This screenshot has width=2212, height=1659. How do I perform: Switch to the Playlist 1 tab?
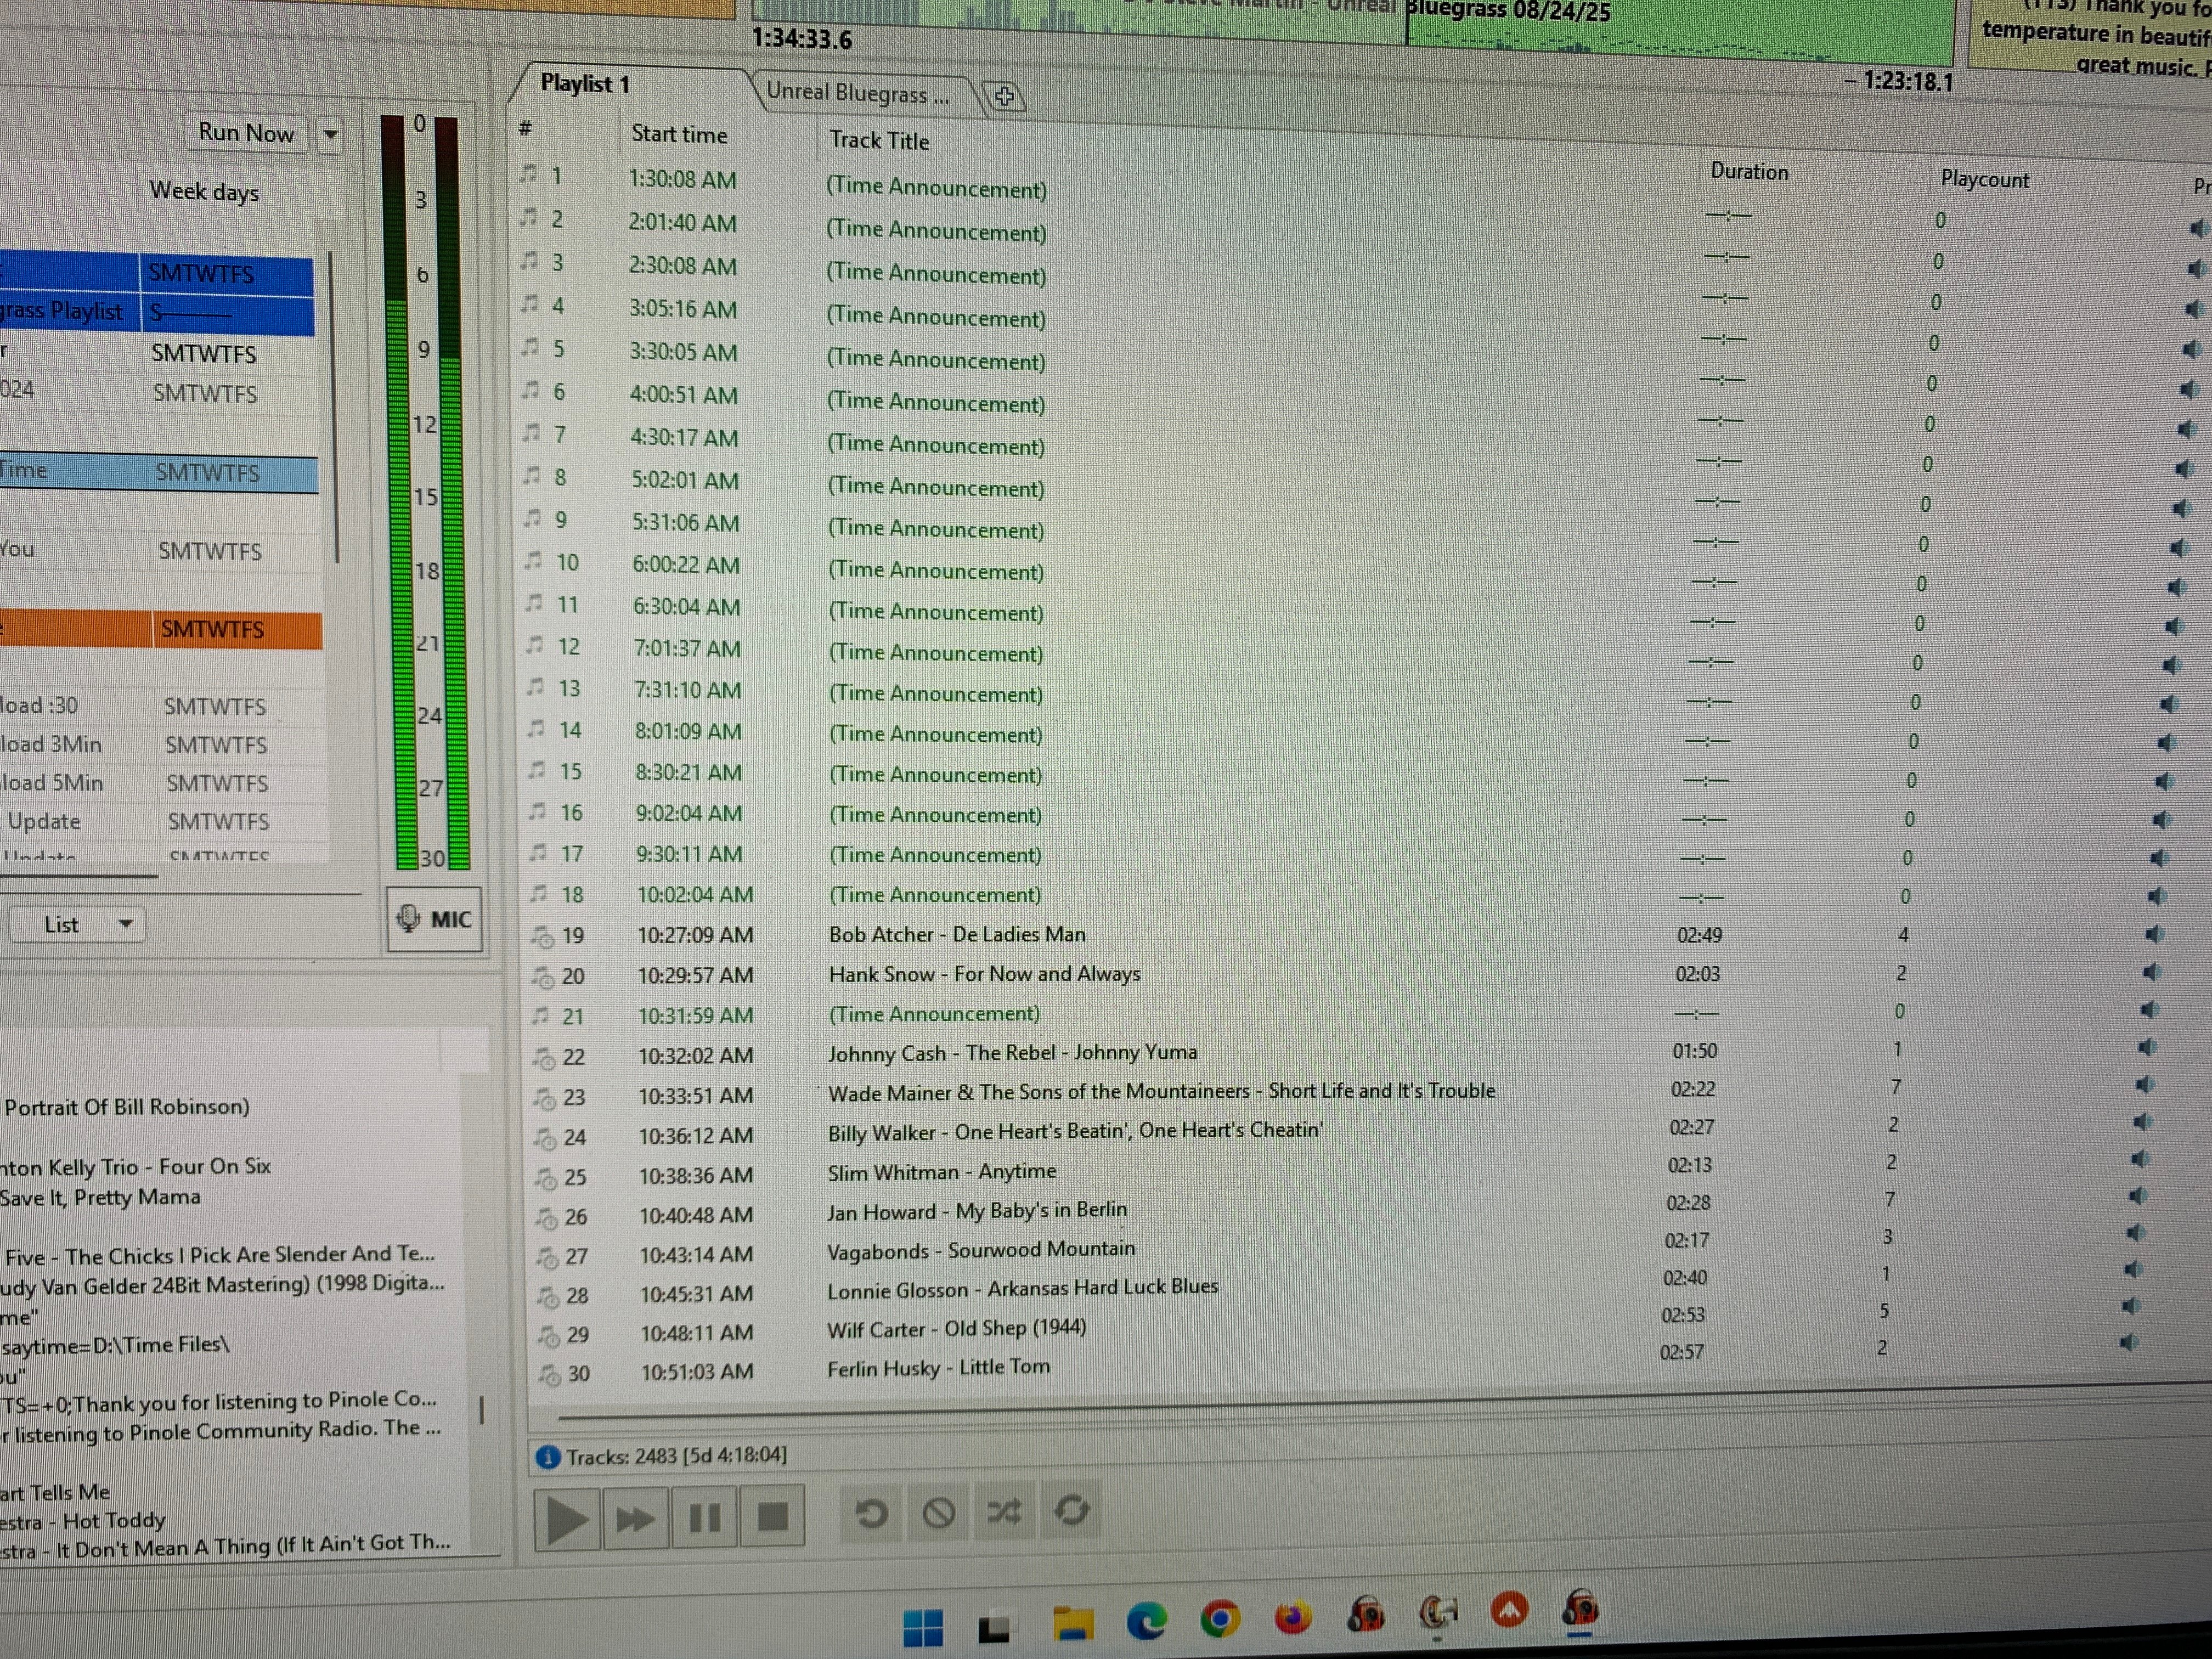586,84
